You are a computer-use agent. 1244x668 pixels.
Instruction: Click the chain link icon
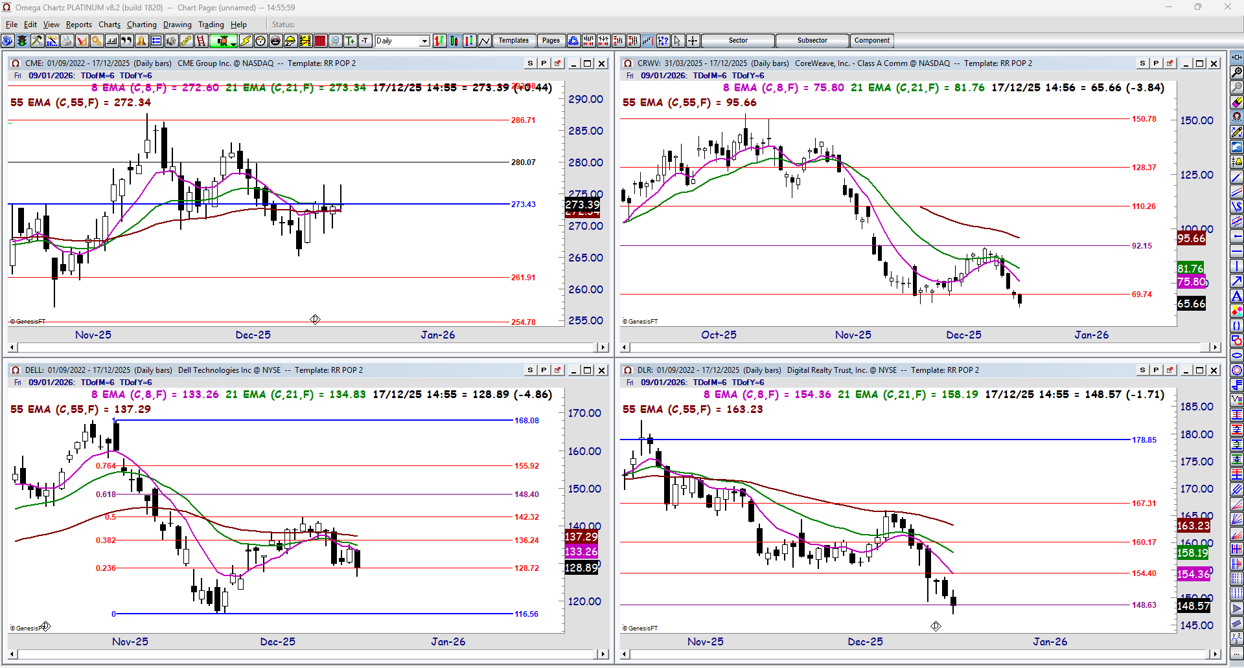pyautogui.click(x=186, y=41)
